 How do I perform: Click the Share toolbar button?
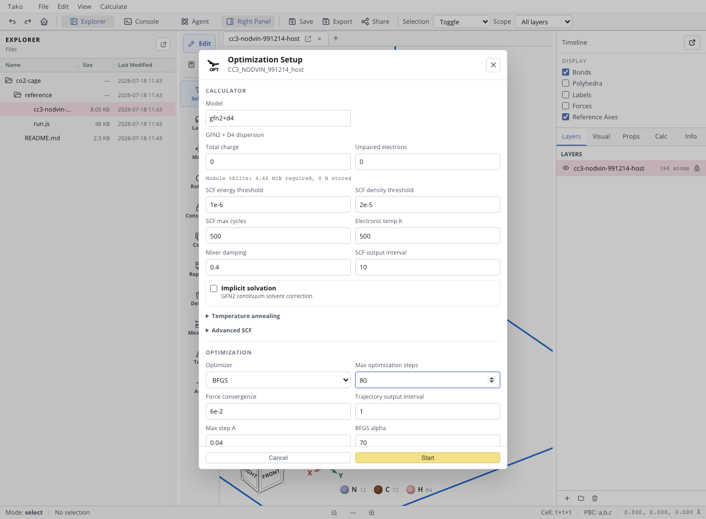(375, 22)
